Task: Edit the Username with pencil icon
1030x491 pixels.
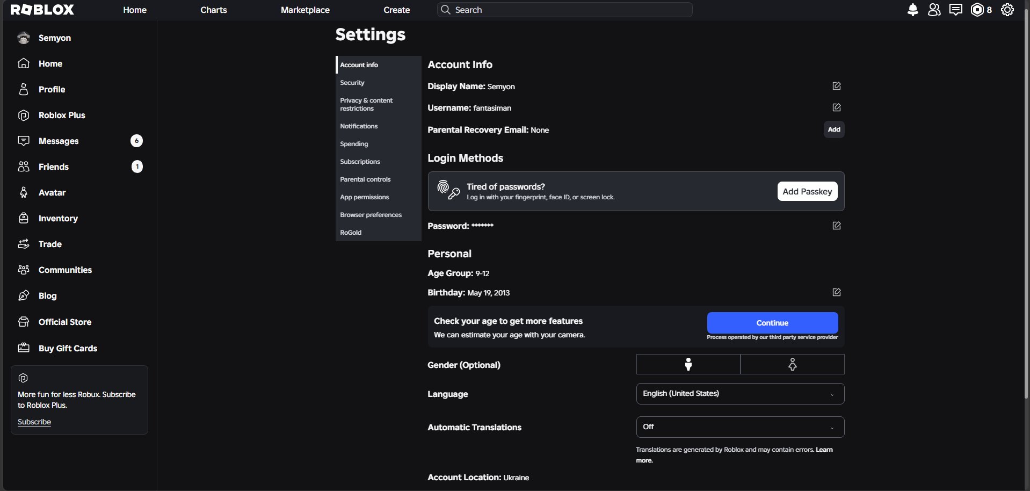Action: 837,107
